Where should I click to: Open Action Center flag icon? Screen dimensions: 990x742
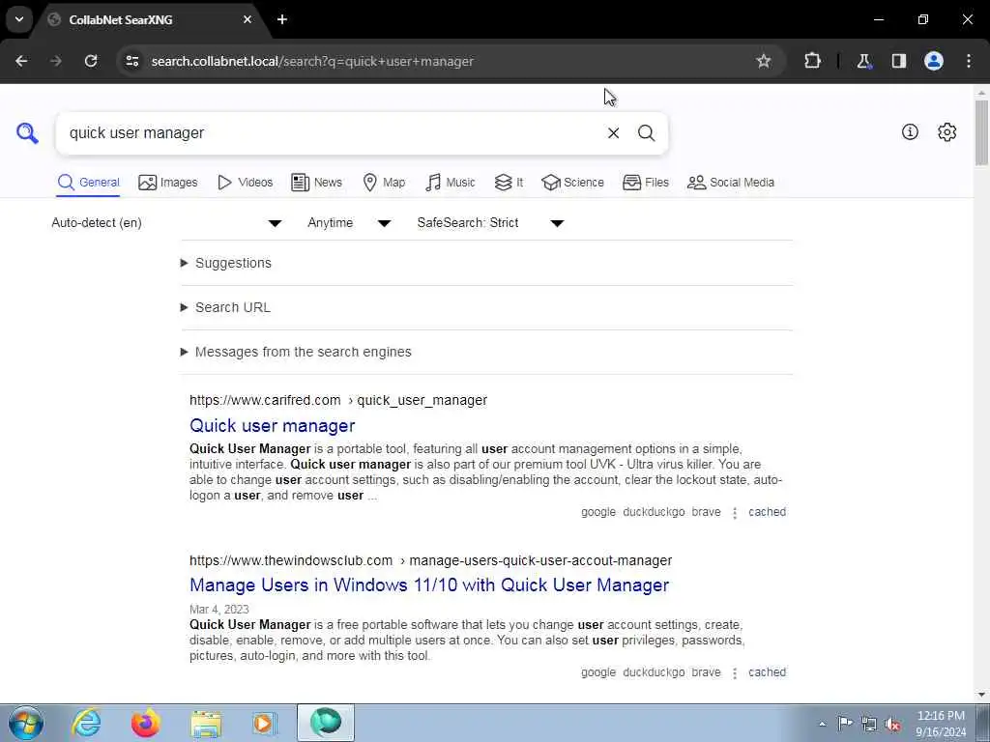coord(845,724)
